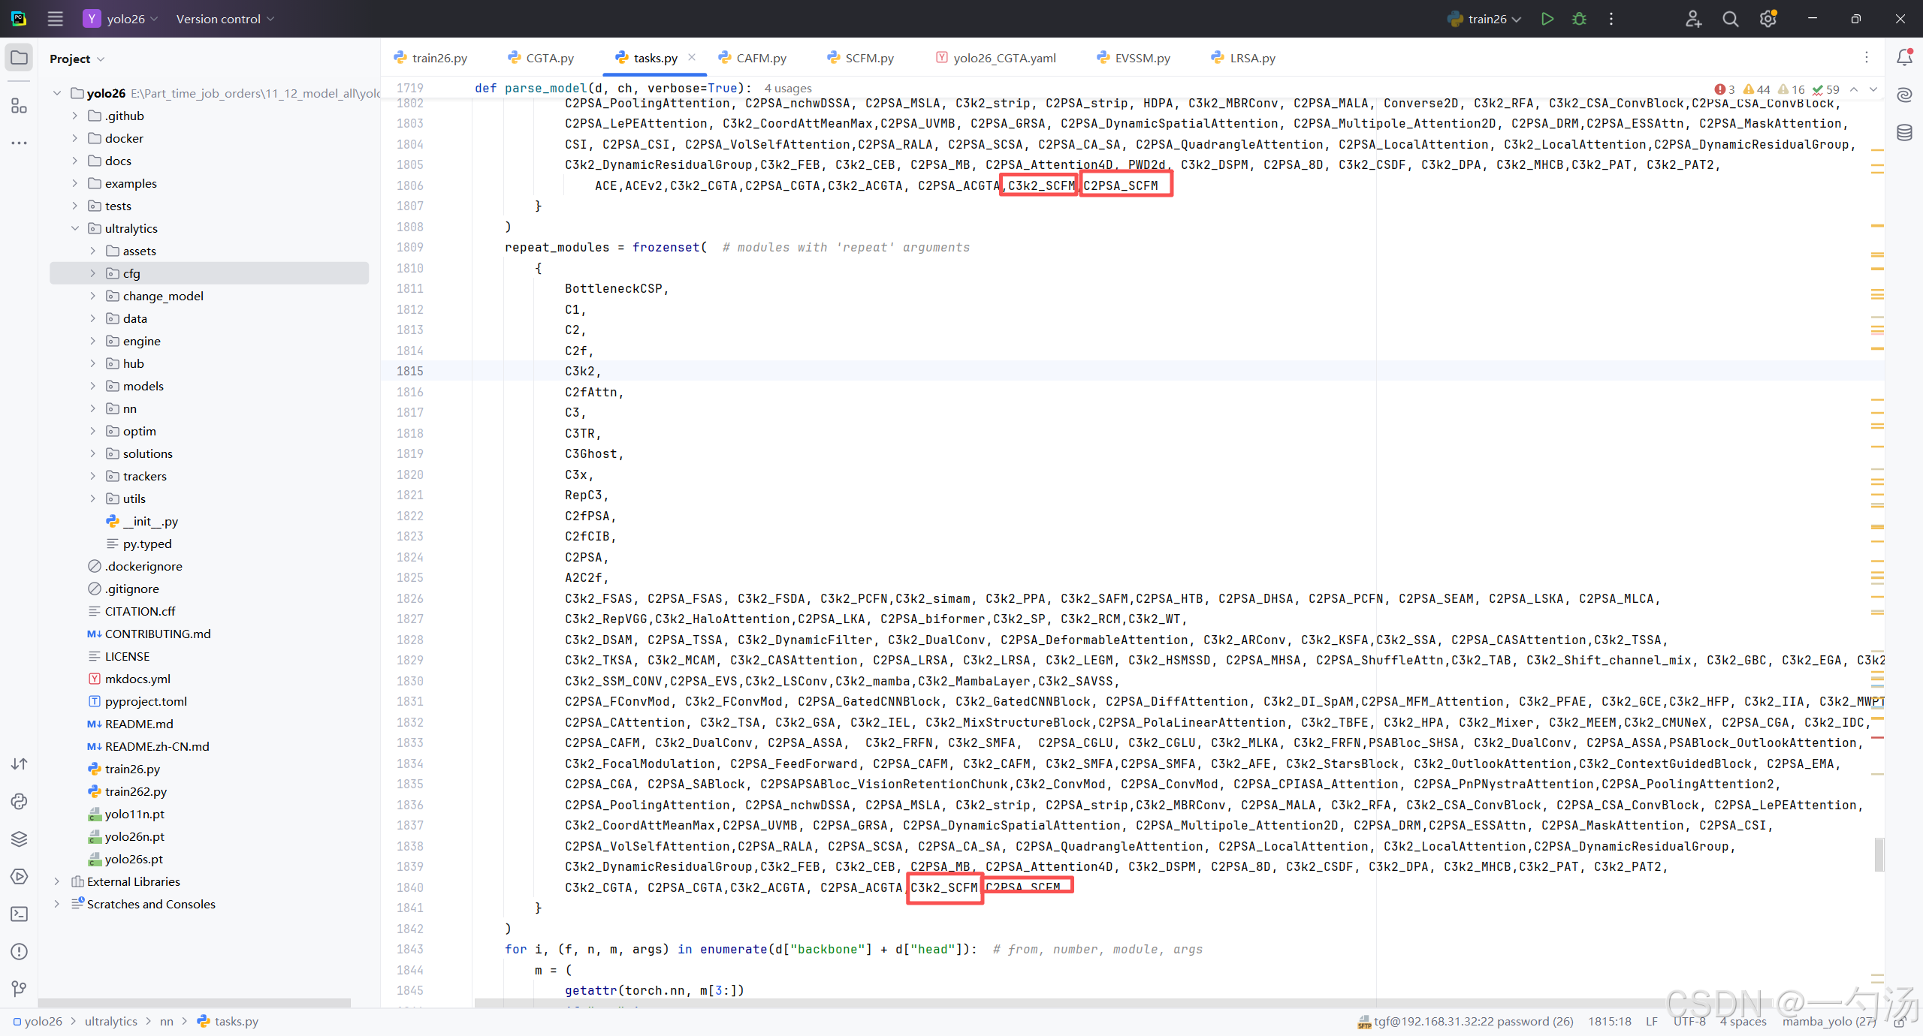Click the 4 spaces indent setting
1923x1036 pixels.
[x=1743, y=1021]
